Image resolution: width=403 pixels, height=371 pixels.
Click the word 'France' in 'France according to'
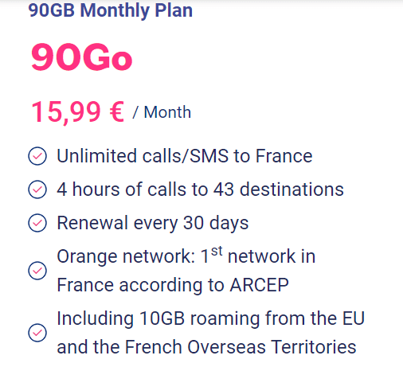coord(85,285)
